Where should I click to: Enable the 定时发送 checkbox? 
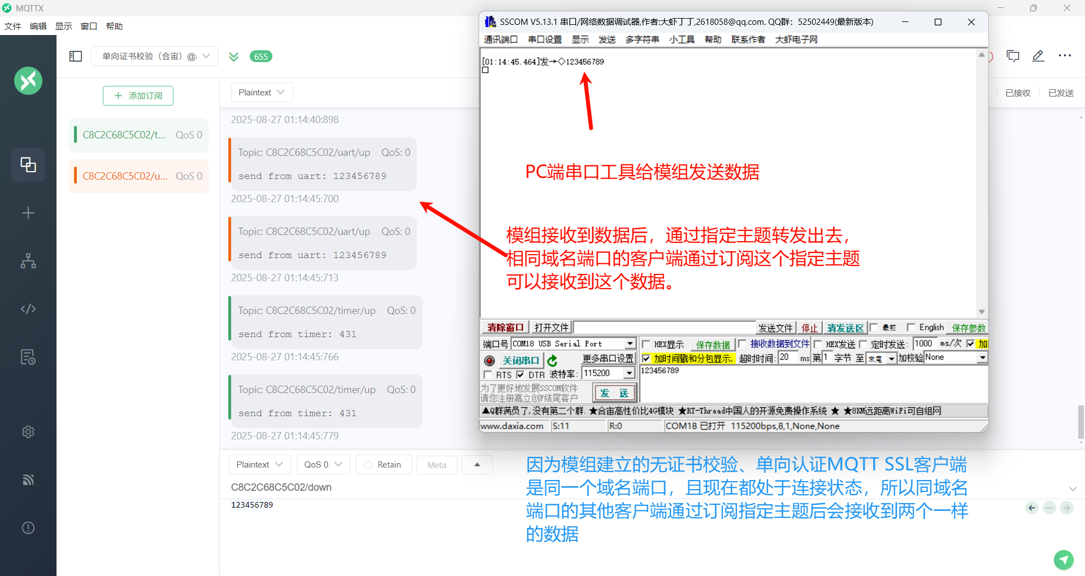point(863,344)
